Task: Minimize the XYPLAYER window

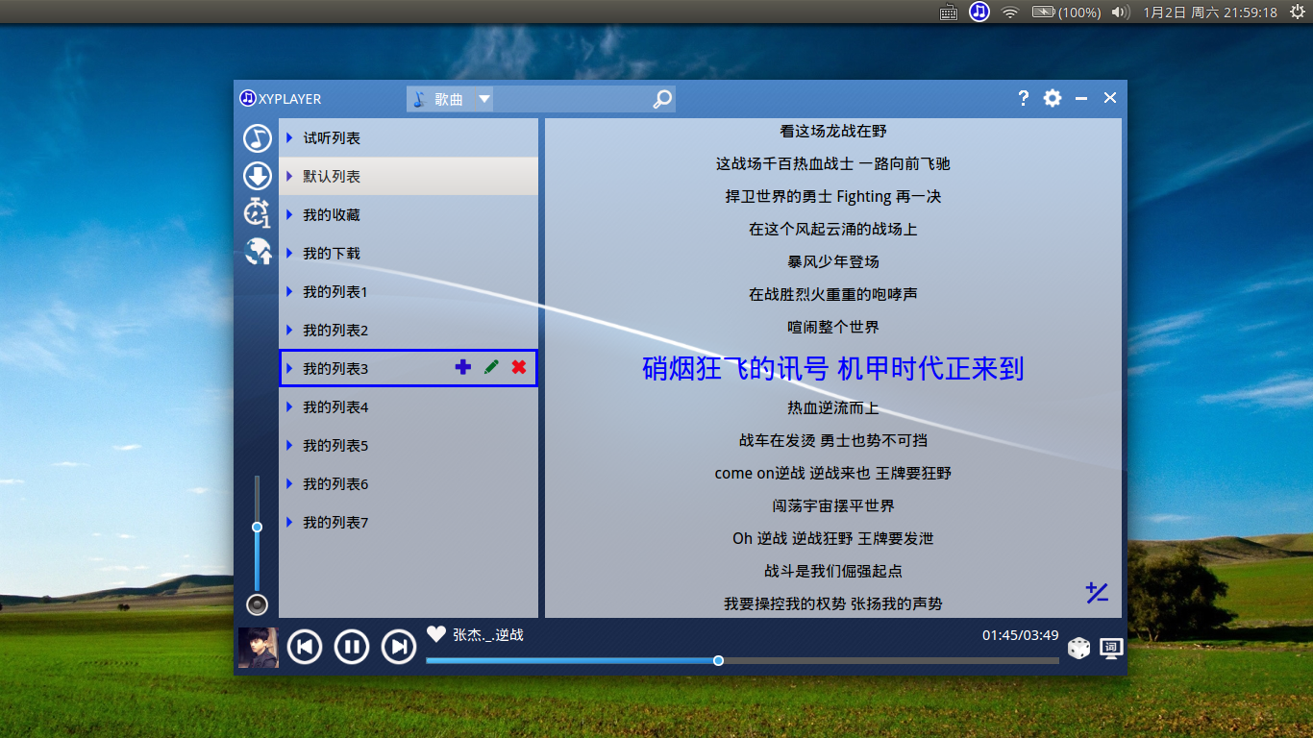Action: point(1081,98)
